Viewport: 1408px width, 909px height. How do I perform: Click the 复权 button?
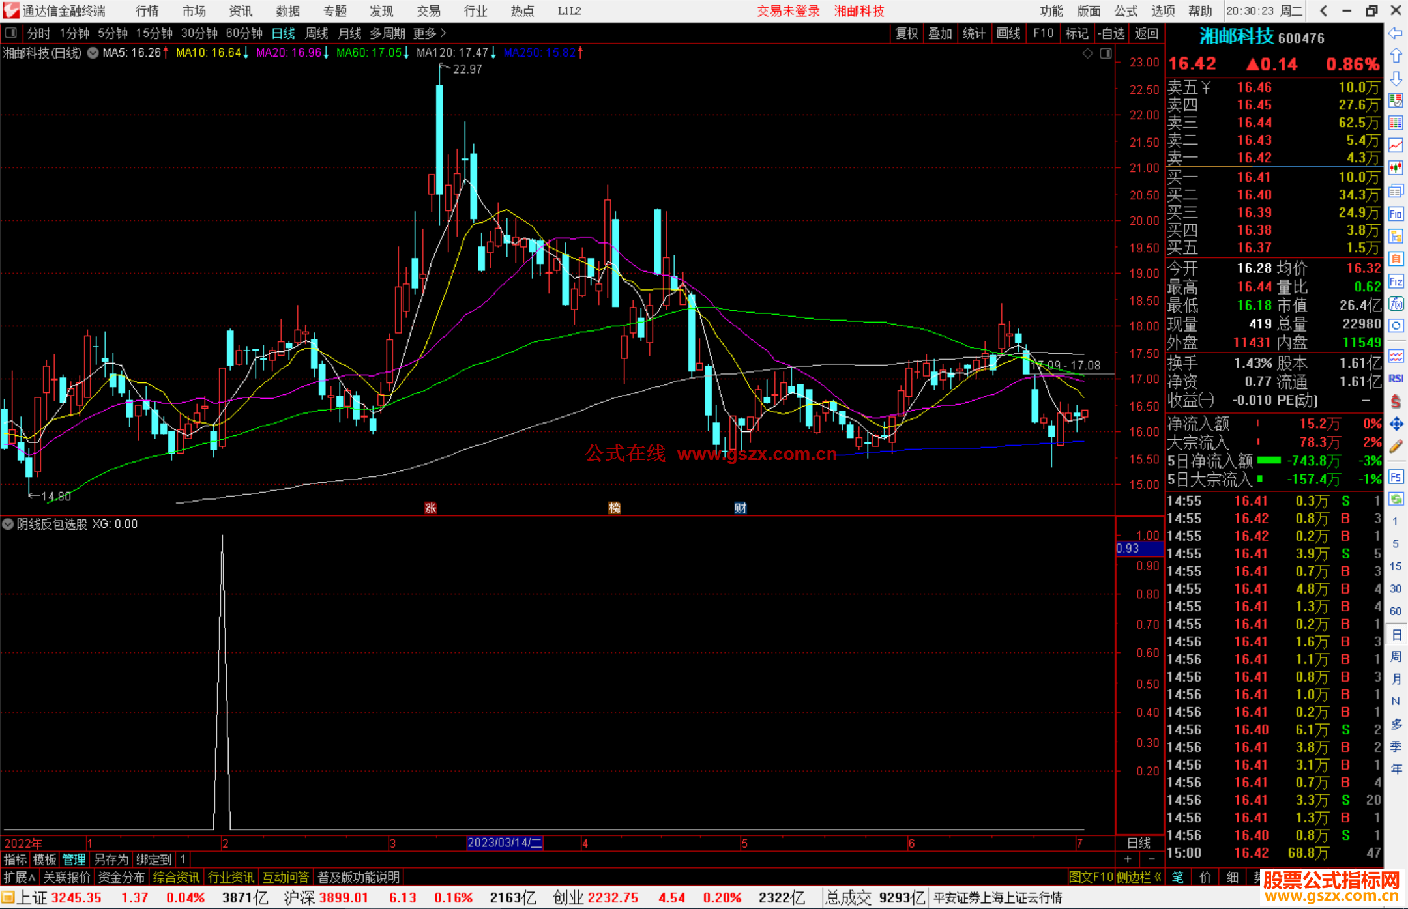906,33
